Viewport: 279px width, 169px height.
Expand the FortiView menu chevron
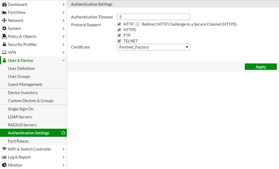tap(63, 12)
